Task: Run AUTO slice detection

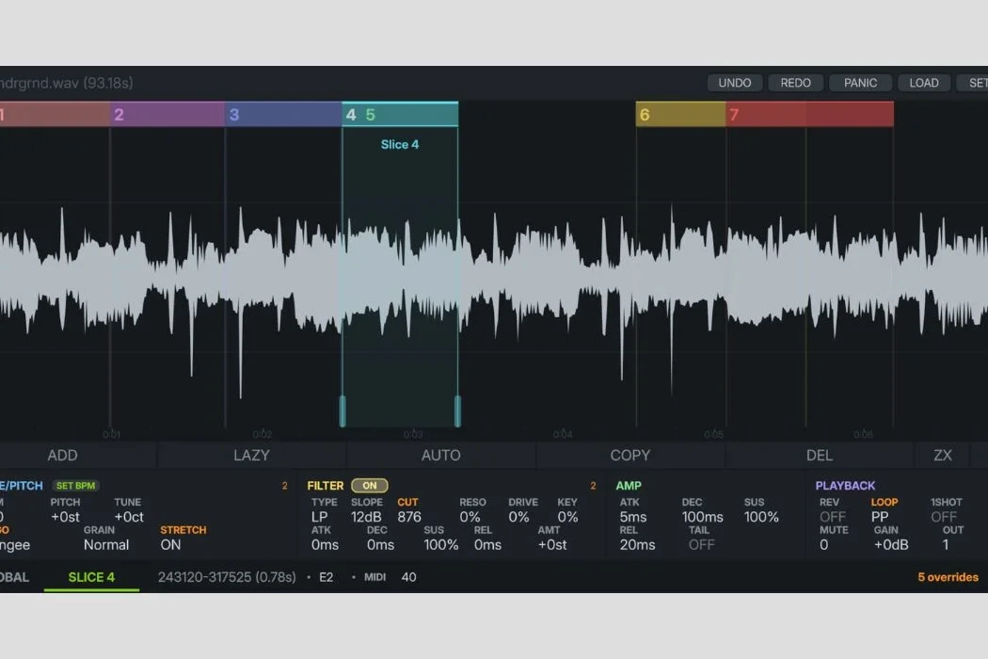Action: [440, 456]
